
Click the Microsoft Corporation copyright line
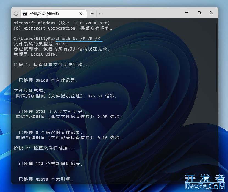click(x=63, y=28)
